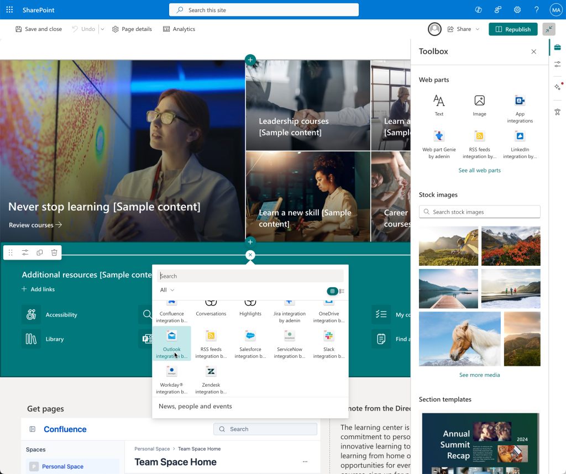Open the settings gear in the header

[x=517, y=10]
